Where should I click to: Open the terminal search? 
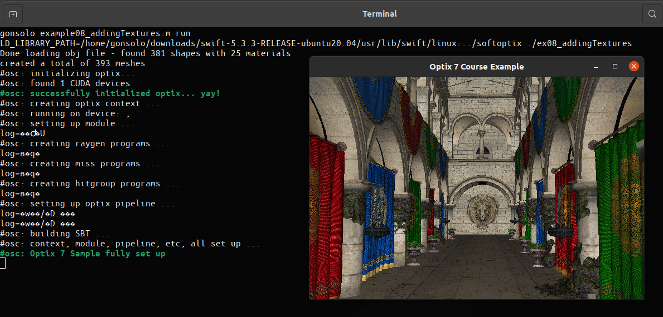tap(652, 14)
